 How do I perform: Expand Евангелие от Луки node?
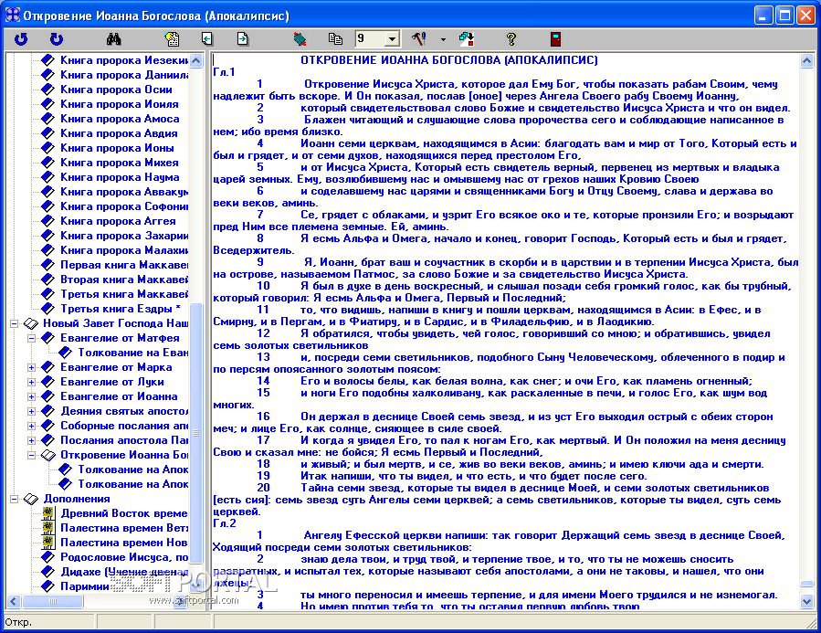coord(31,382)
